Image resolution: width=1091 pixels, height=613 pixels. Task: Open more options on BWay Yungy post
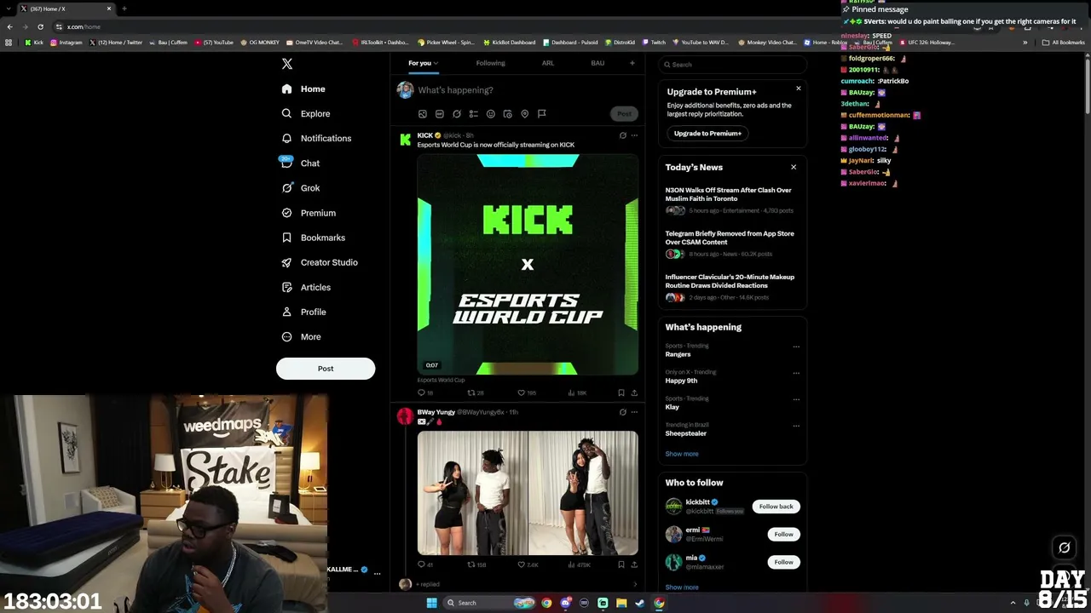[x=634, y=412]
